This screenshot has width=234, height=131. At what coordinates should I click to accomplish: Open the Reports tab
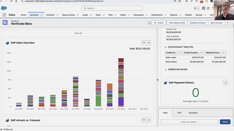click(174, 15)
